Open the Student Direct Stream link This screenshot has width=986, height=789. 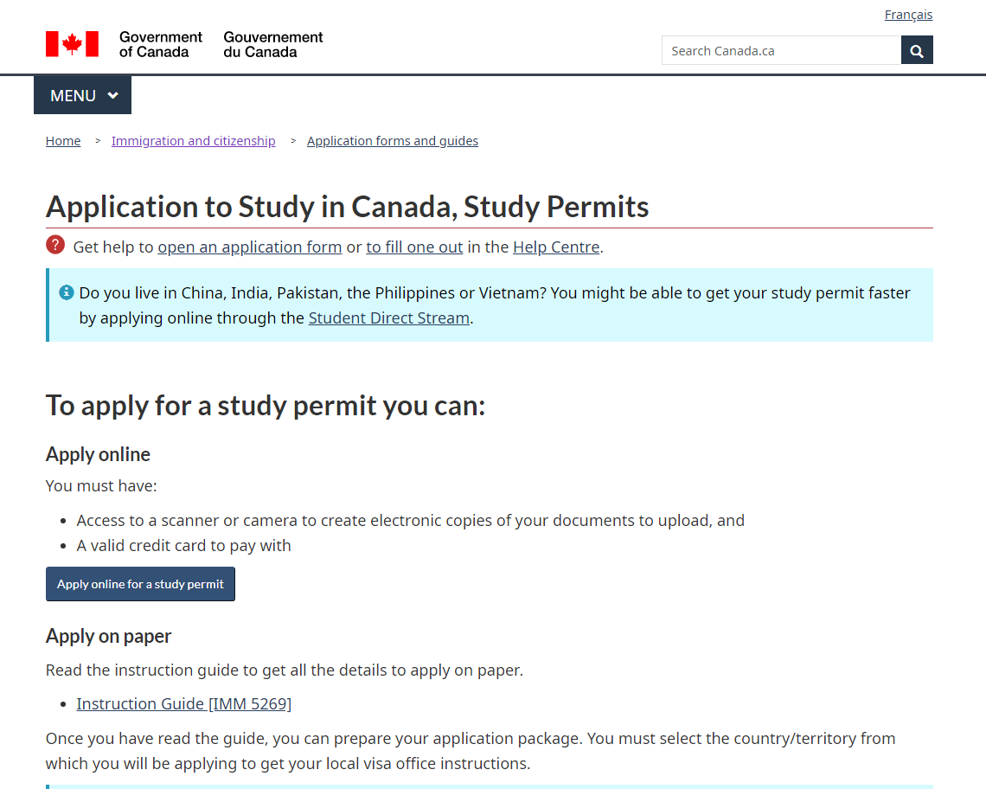click(388, 318)
